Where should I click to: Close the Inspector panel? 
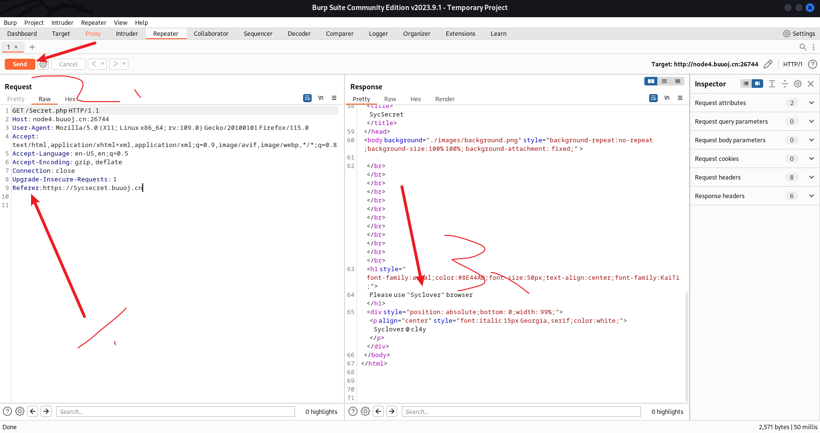tap(810, 84)
